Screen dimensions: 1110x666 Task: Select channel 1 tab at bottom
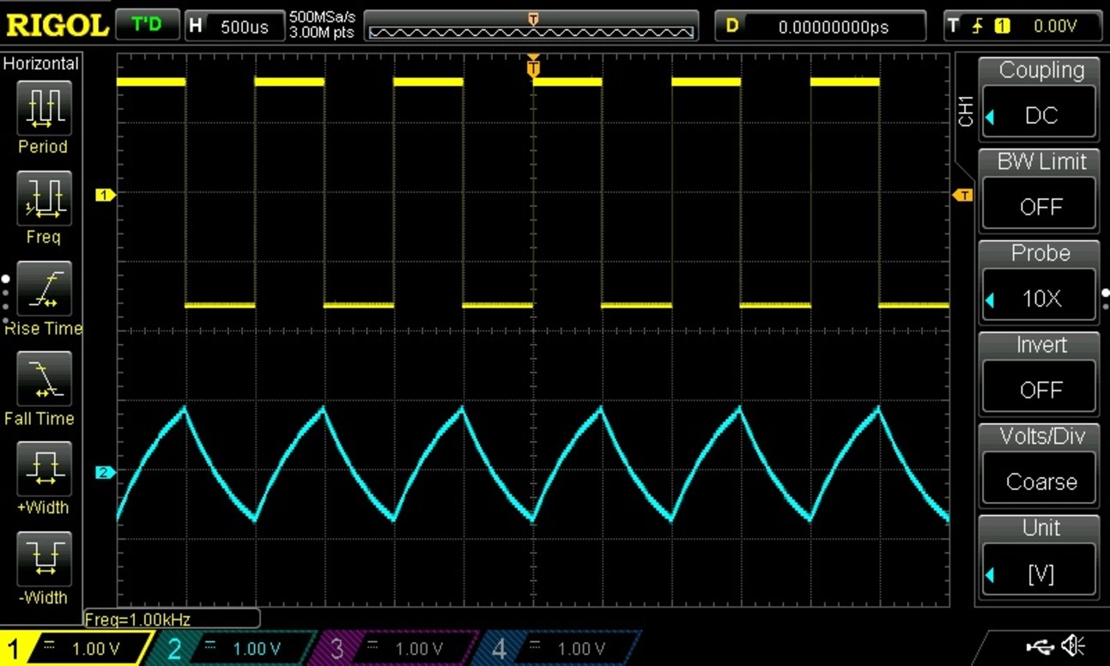[x=76, y=649]
